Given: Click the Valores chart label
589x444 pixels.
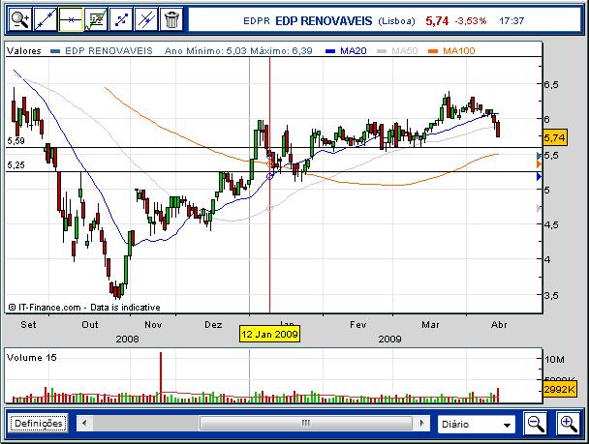Looking at the screenshot, I should [x=23, y=51].
